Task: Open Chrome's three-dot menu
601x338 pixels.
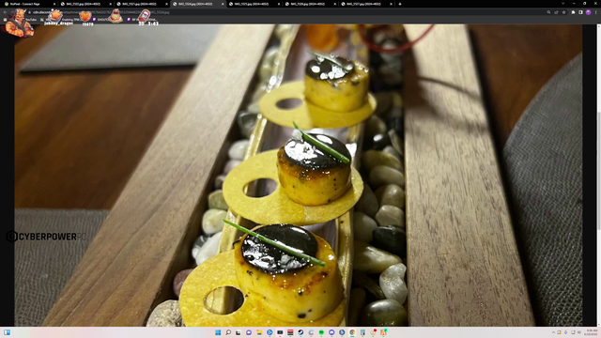Action: pyautogui.click(x=596, y=12)
